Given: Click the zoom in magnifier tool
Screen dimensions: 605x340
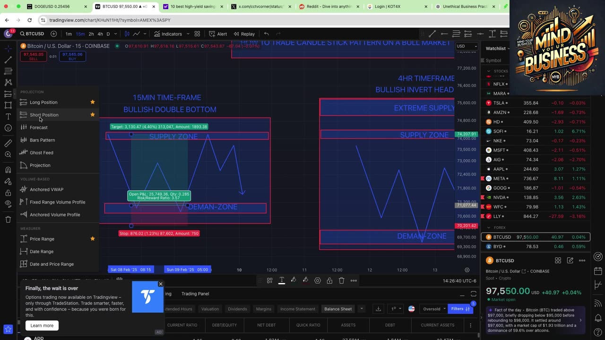Looking at the screenshot, I should (x=8, y=154).
